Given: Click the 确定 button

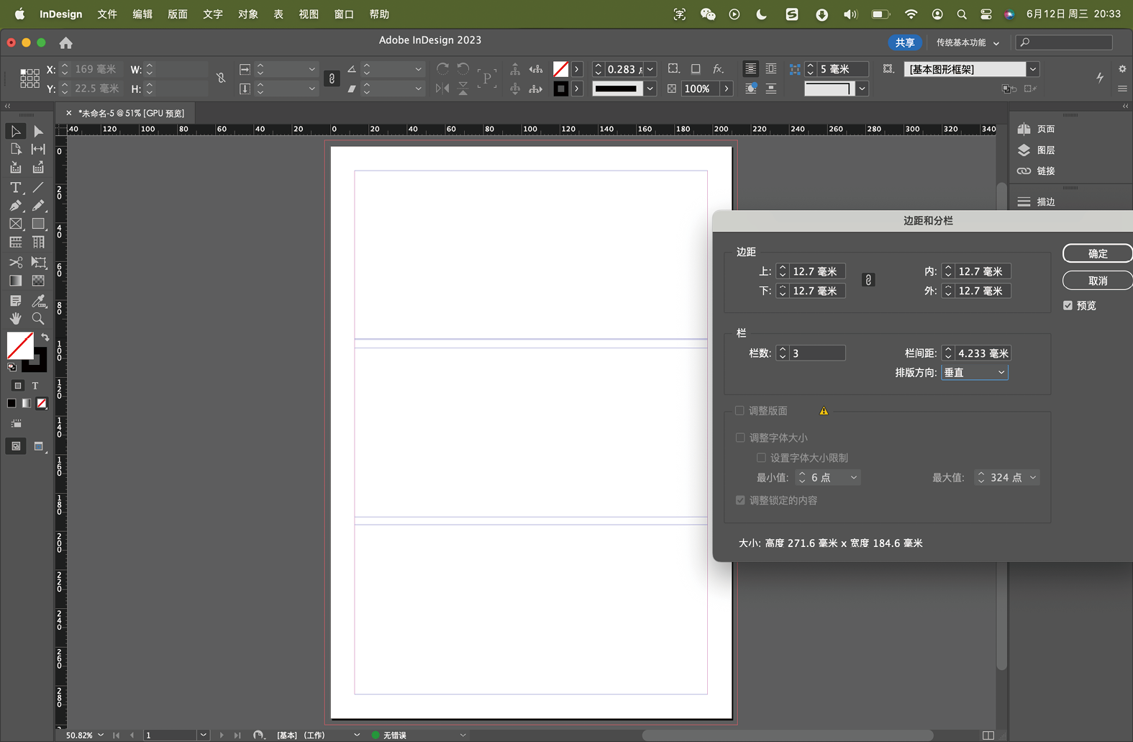Looking at the screenshot, I should [x=1097, y=253].
